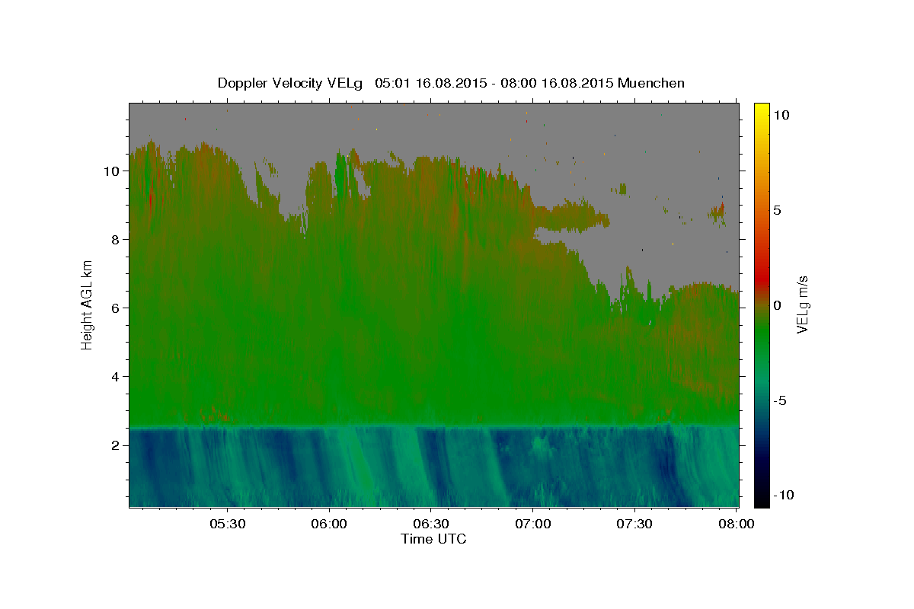Click the 'VELg m/s' colorbar label
The width and height of the screenshot is (914, 609).
[801, 304]
